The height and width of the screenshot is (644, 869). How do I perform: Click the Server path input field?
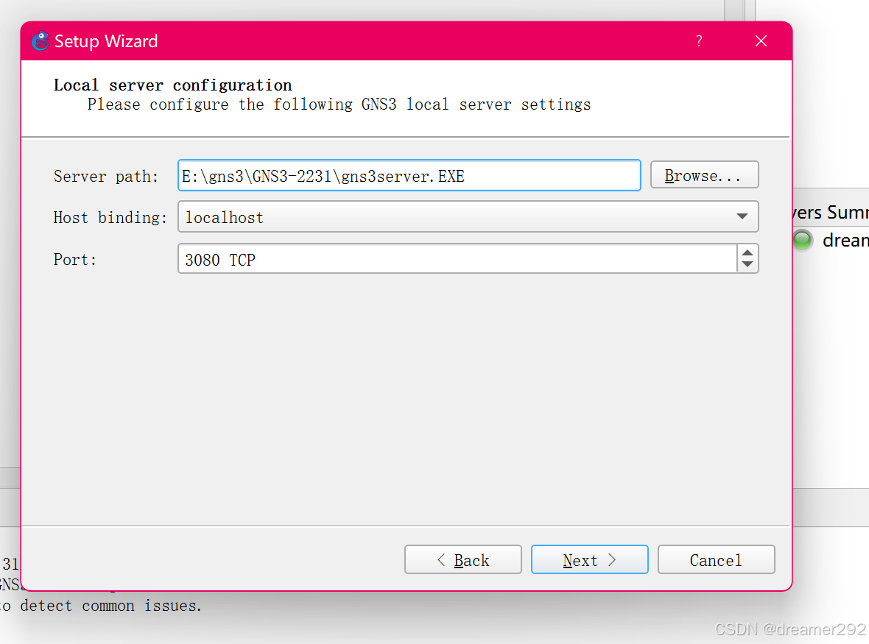tap(409, 175)
